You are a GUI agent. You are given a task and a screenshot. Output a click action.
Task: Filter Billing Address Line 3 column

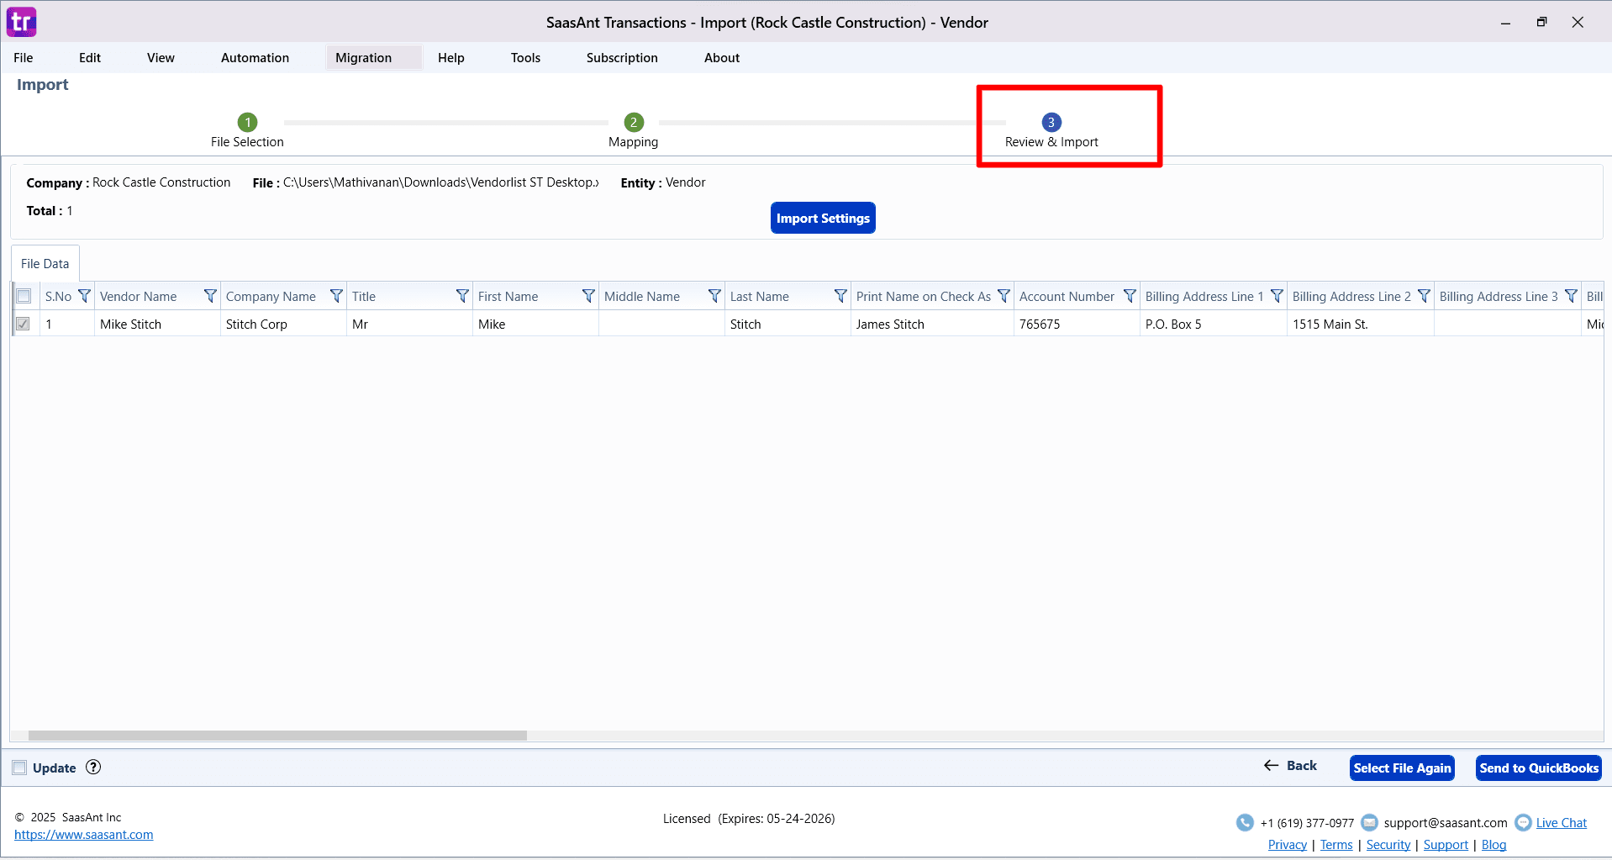[x=1571, y=296]
